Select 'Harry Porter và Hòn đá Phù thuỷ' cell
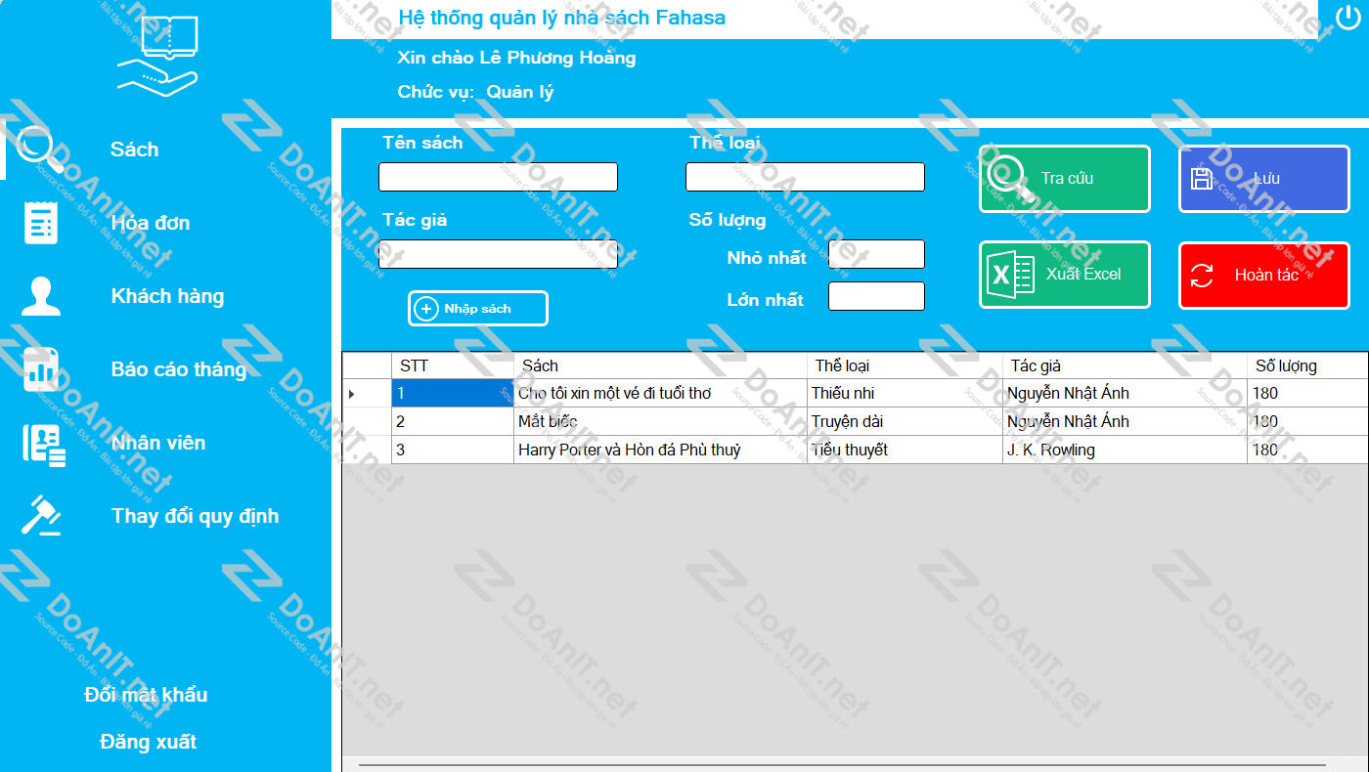 click(660, 450)
